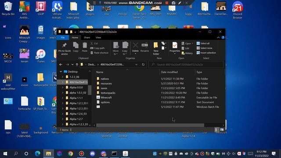Open the Move to dropdown

pos(115,49)
